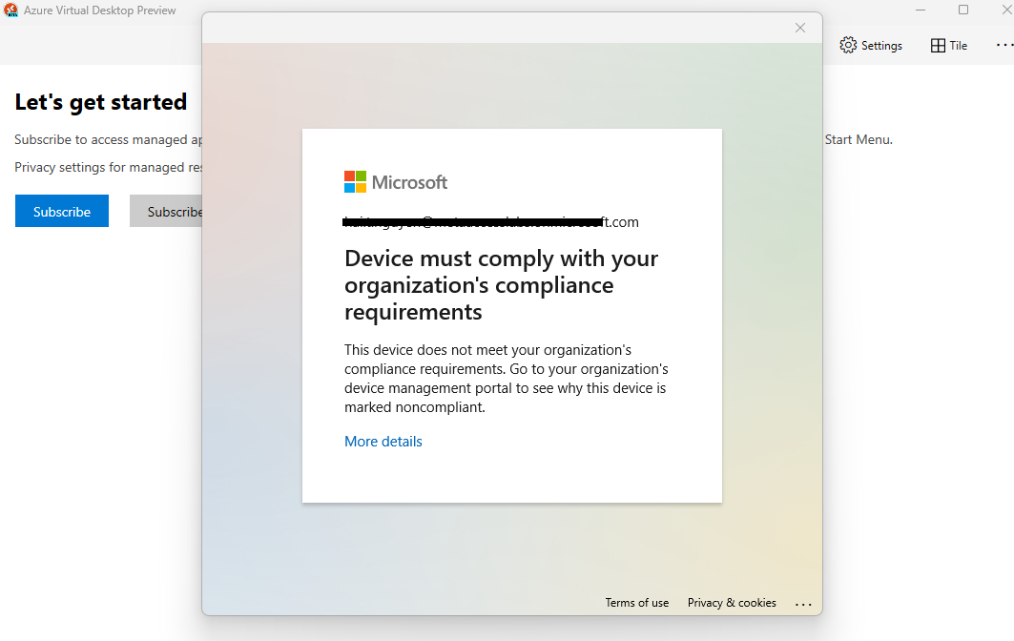1014x641 pixels.
Task: Click the Microsoft logo in the dialog
Action: [x=395, y=182]
